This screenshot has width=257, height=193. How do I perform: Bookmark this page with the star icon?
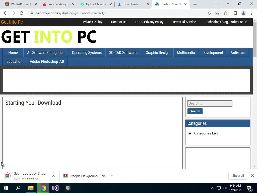pos(225,13)
